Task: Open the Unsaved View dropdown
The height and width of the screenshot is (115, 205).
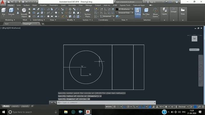Action: 125,13
